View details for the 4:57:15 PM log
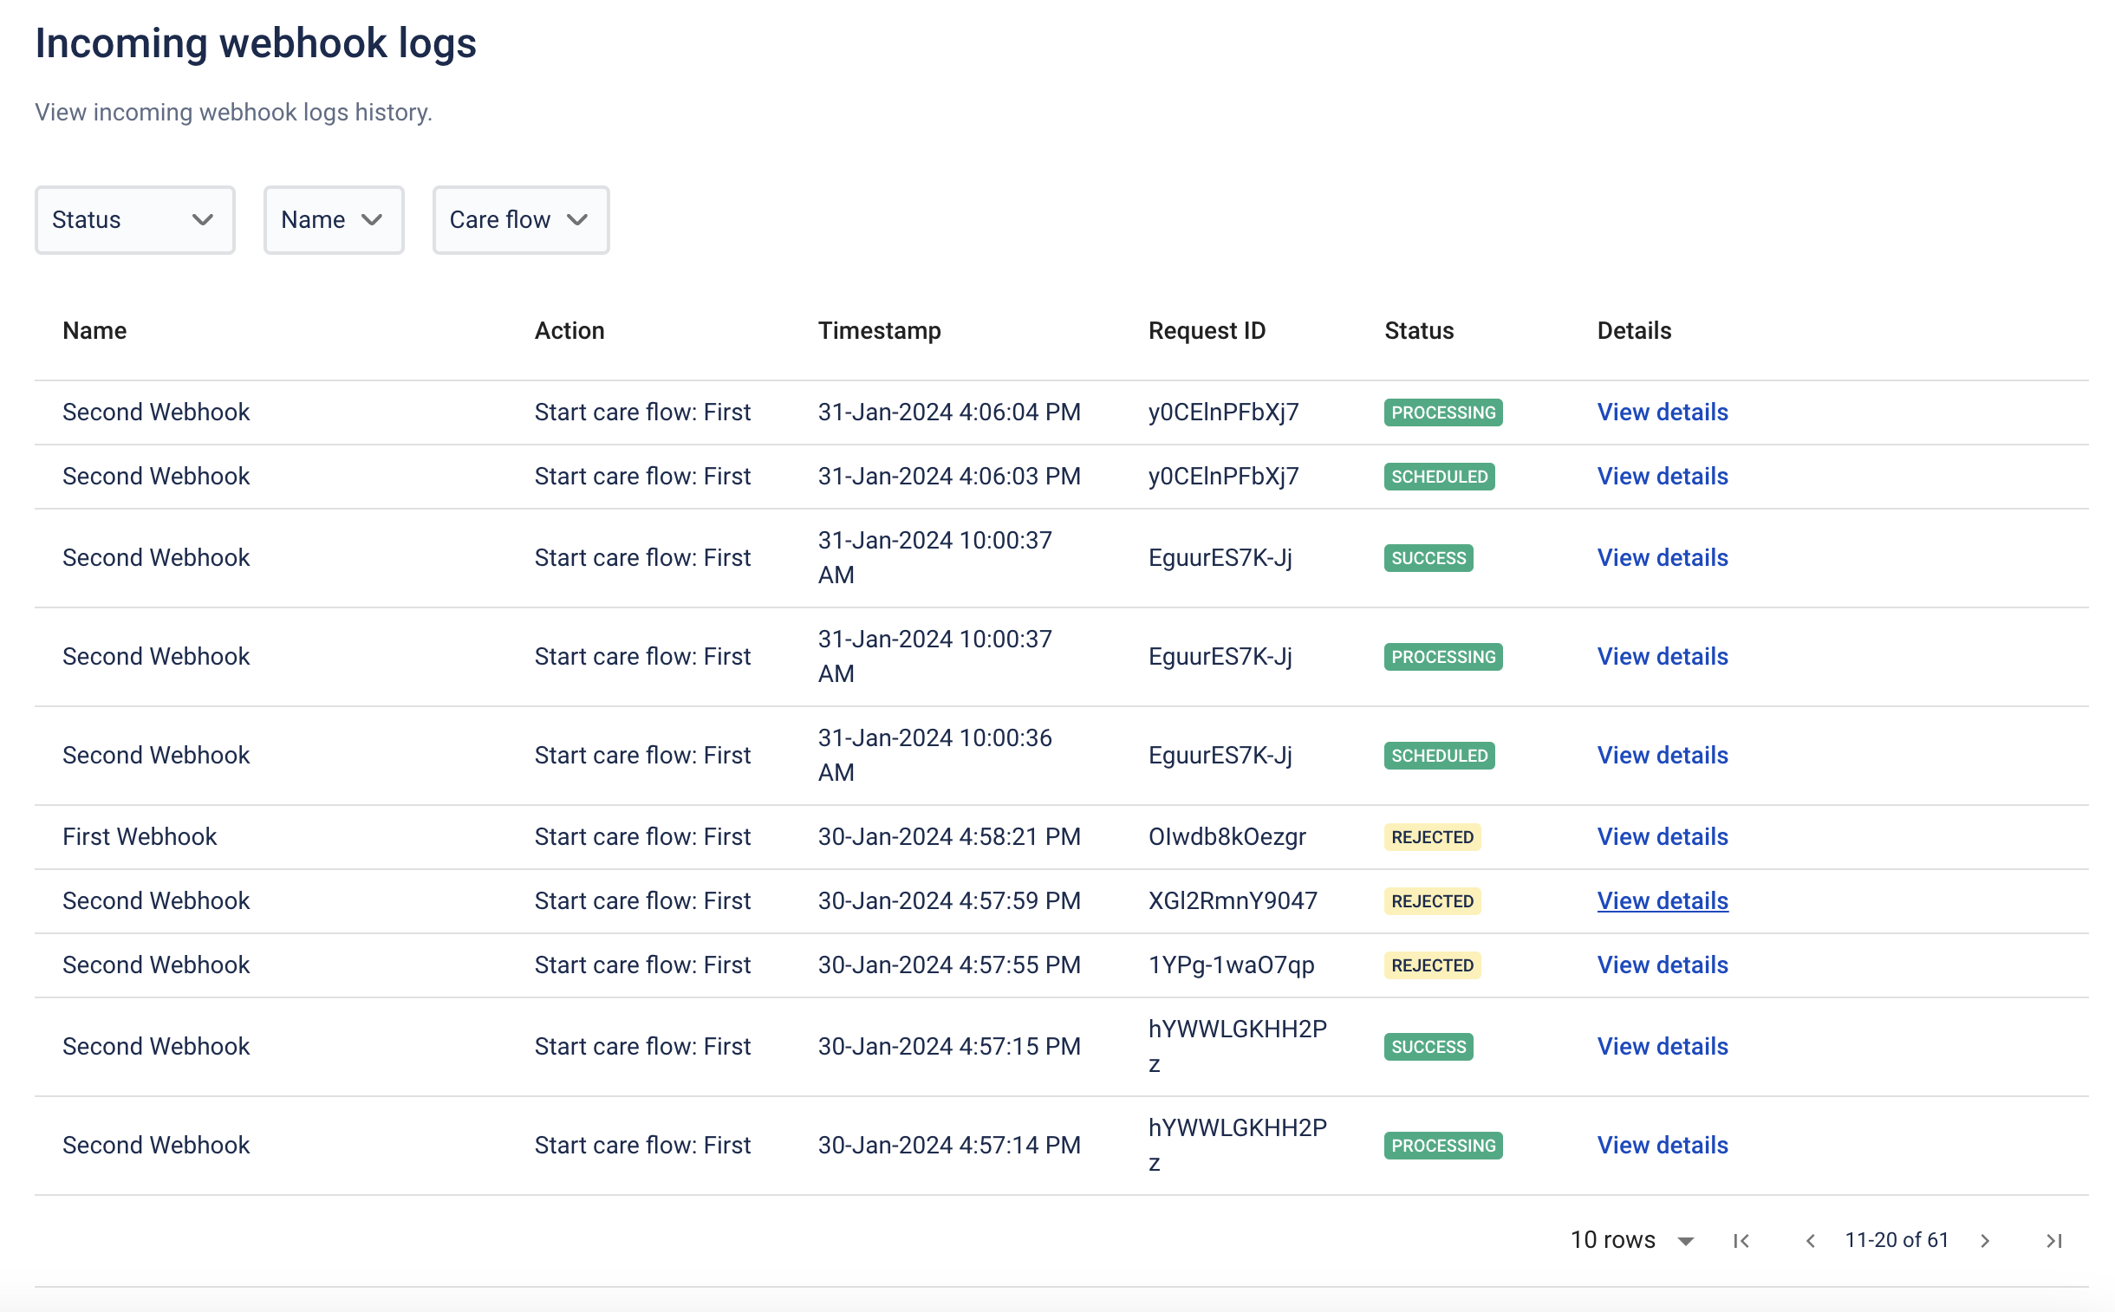 [x=1662, y=1048]
